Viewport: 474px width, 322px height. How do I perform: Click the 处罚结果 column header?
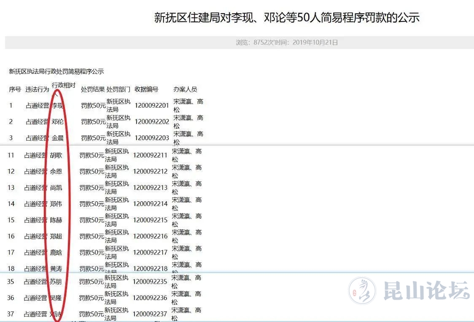point(93,89)
